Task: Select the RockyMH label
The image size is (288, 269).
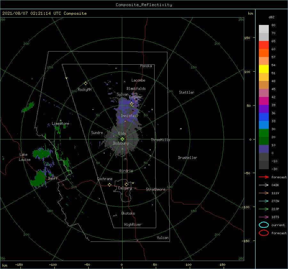Action: (84, 90)
